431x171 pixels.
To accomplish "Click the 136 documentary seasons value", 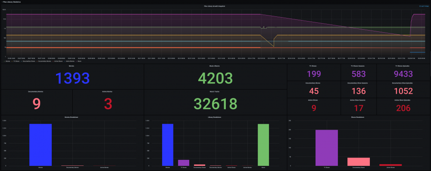I will [359, 91].
